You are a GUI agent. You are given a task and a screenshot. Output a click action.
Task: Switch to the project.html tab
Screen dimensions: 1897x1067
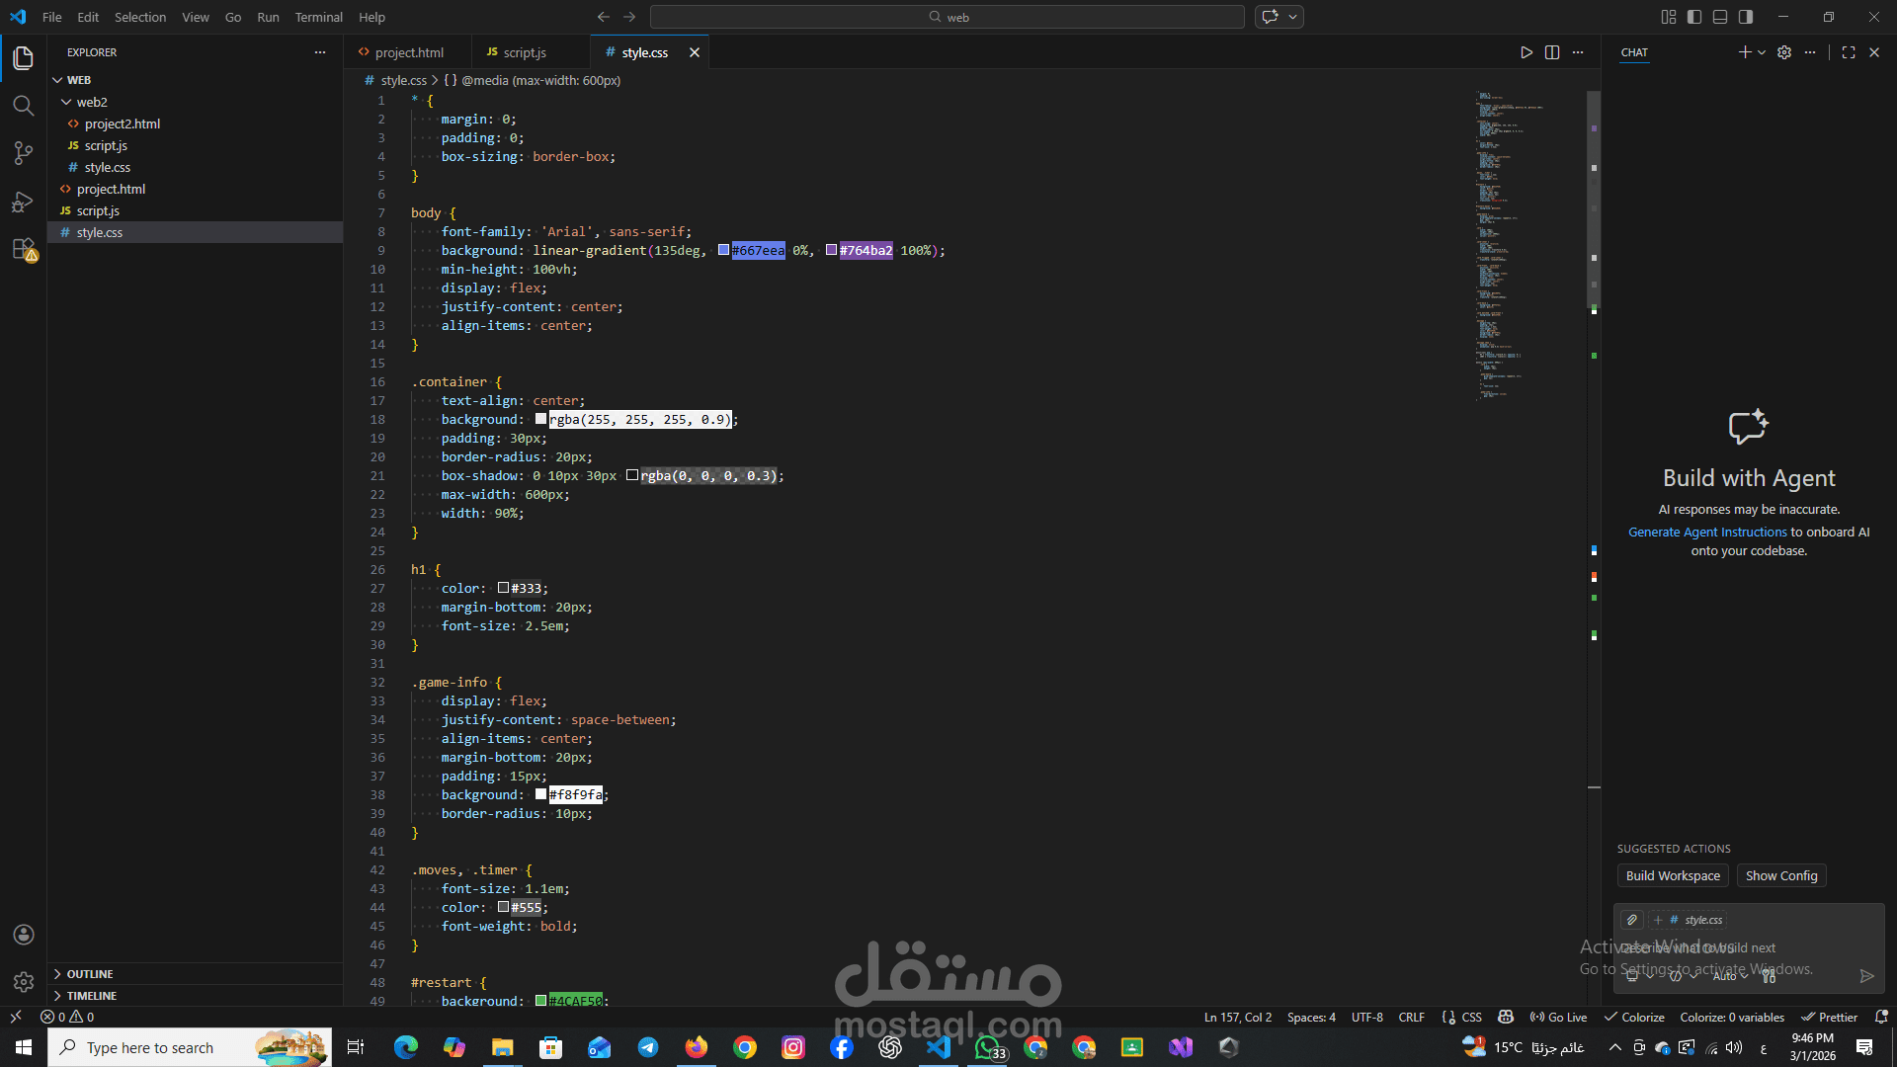click(408, 52)
